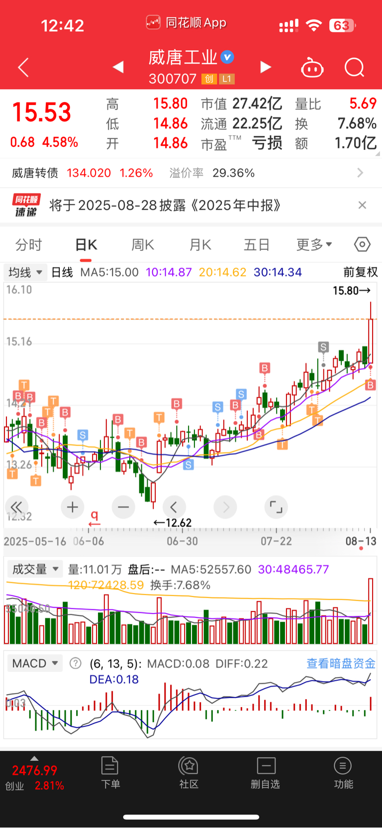Open chart settings hexagon icon

pyautogui.click(x=362, y=244)
